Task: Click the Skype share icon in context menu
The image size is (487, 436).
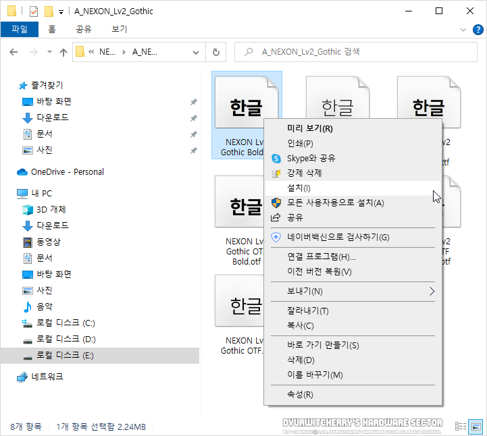Action: [276, 159]
